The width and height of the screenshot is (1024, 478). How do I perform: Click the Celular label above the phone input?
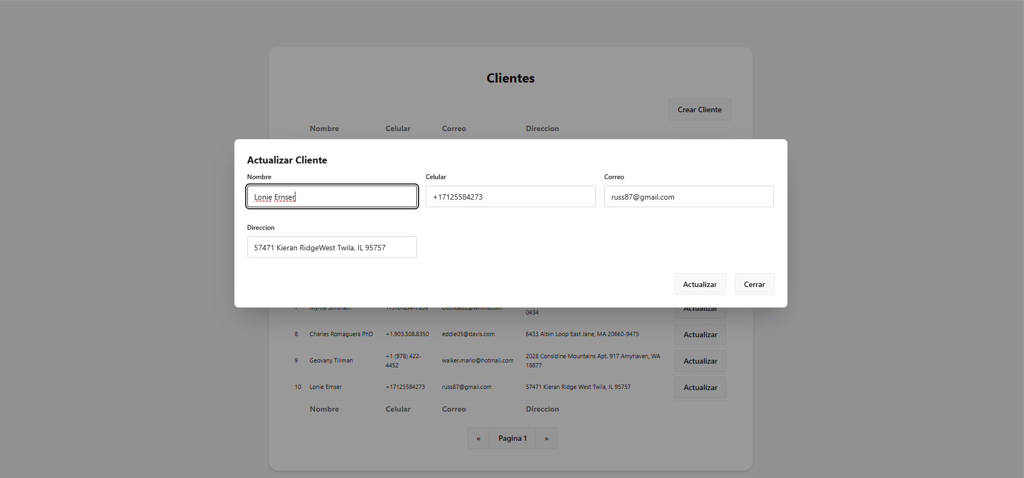[x=435, y=177]
